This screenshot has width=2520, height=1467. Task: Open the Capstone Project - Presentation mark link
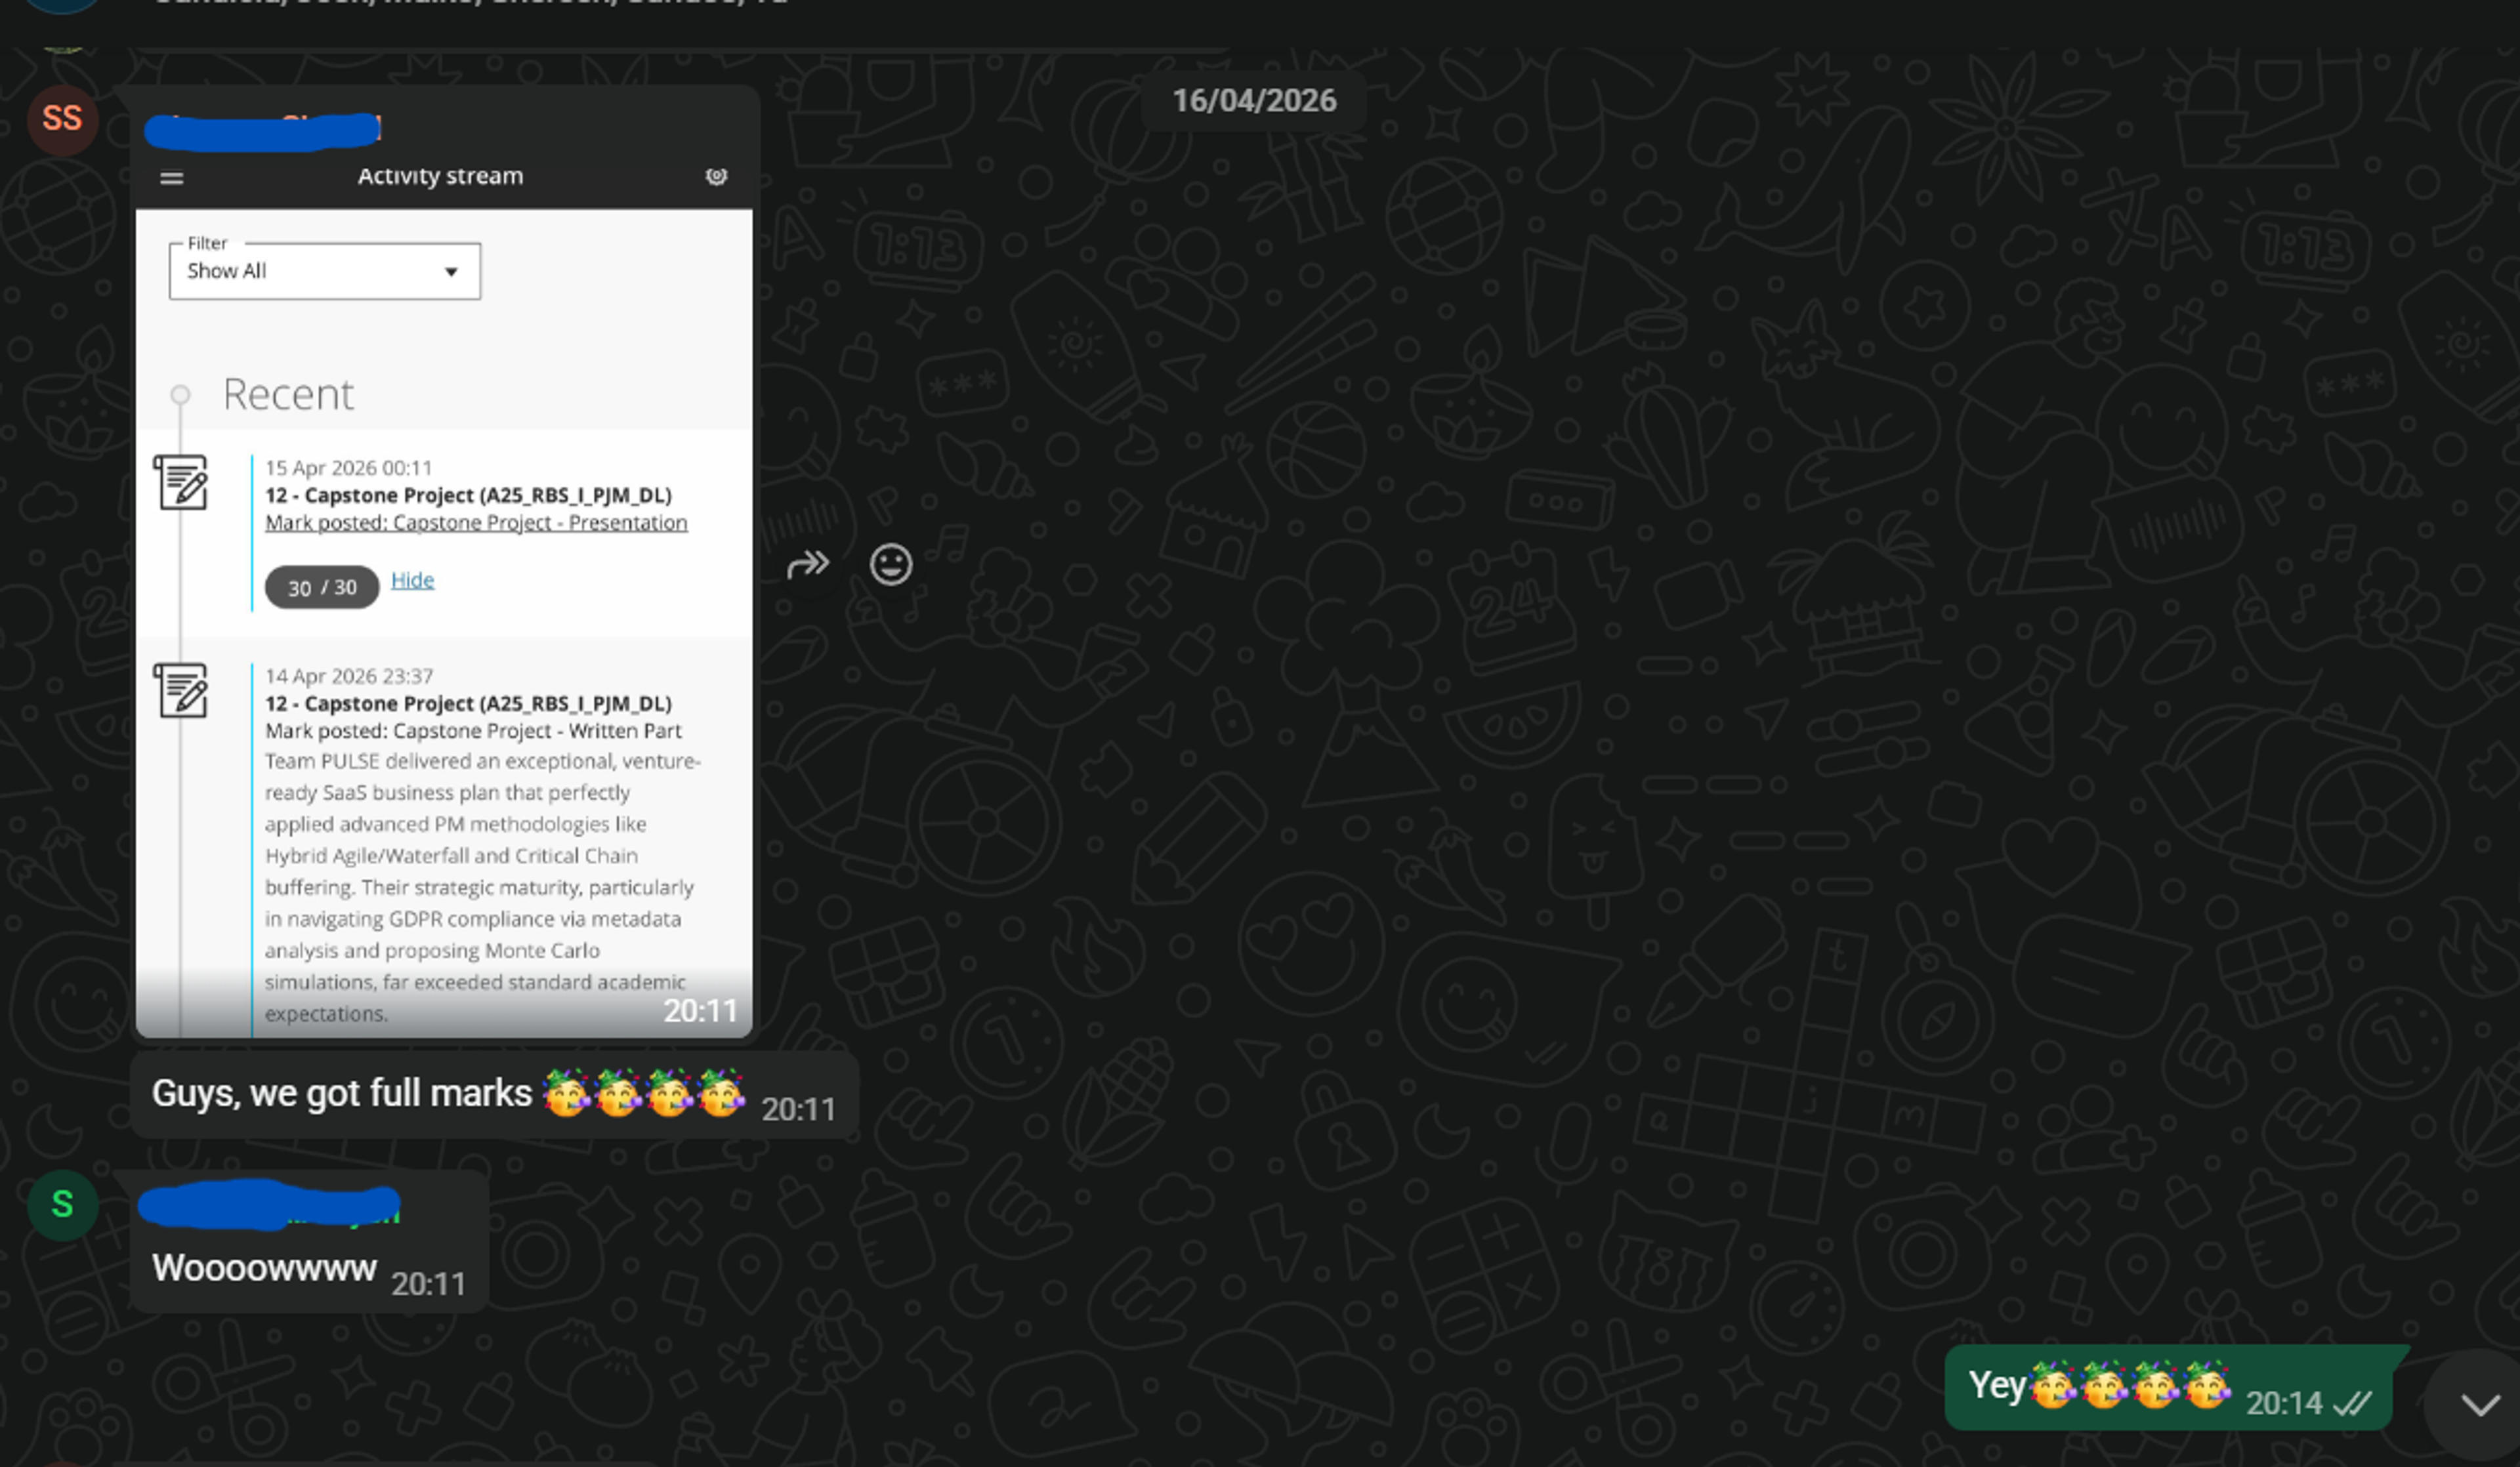[x=476, y=523]
